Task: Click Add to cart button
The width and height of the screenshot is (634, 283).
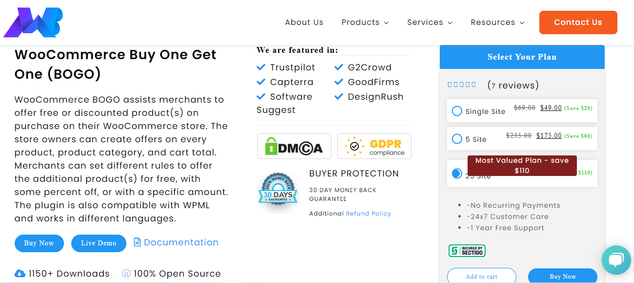Action: coord(482,276)
